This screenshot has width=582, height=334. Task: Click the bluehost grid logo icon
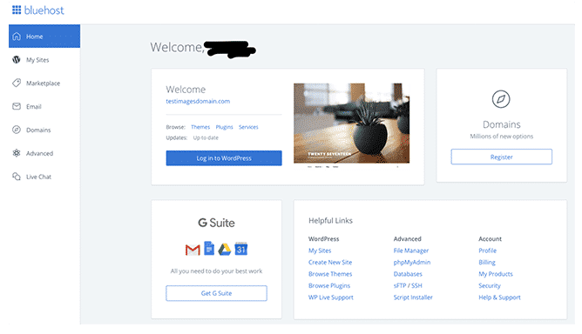[x=17, y=10]
